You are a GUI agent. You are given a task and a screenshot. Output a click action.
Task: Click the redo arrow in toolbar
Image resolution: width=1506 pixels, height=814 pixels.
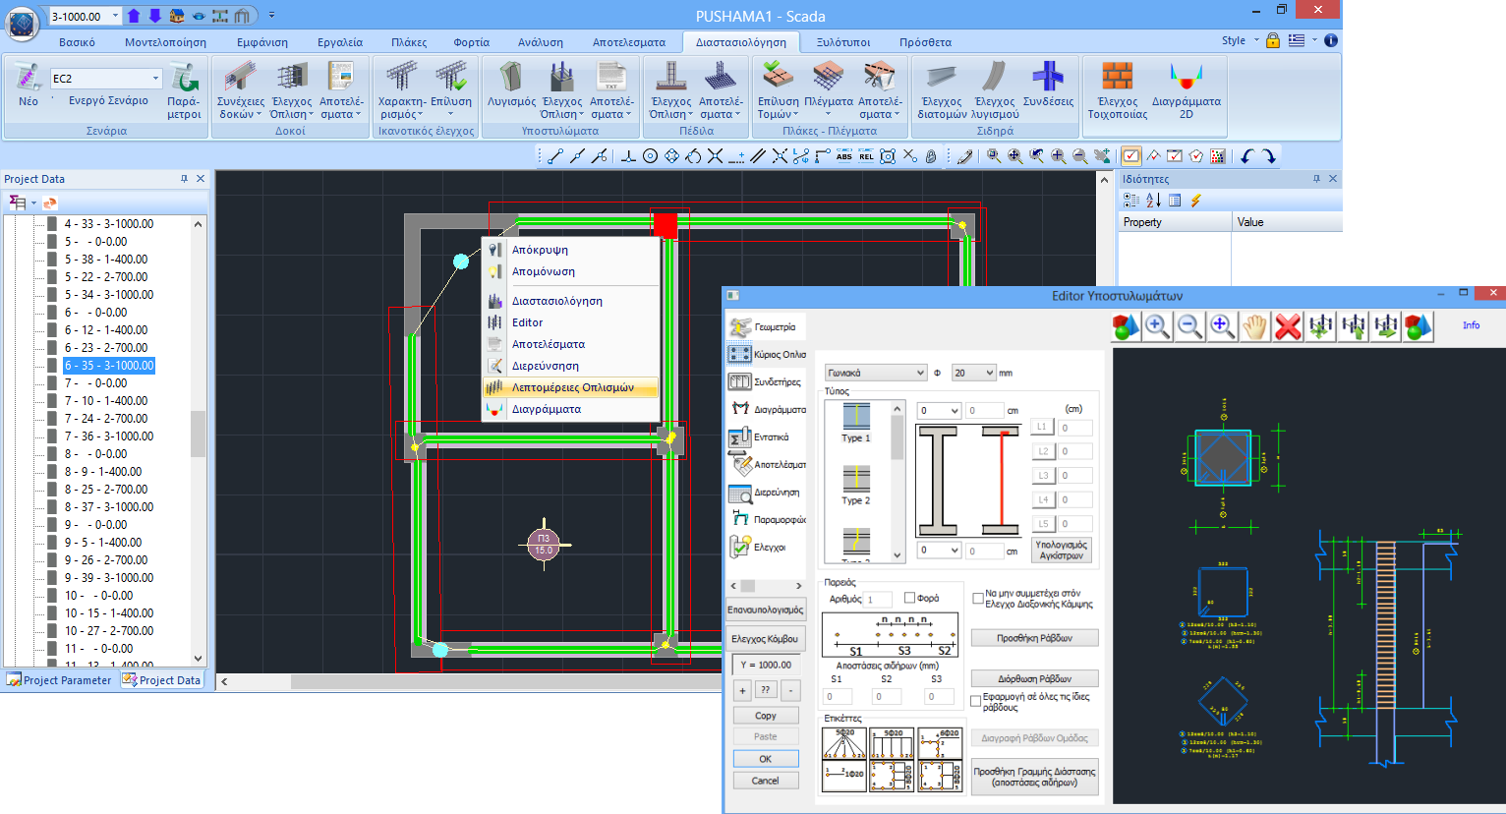1268,155
